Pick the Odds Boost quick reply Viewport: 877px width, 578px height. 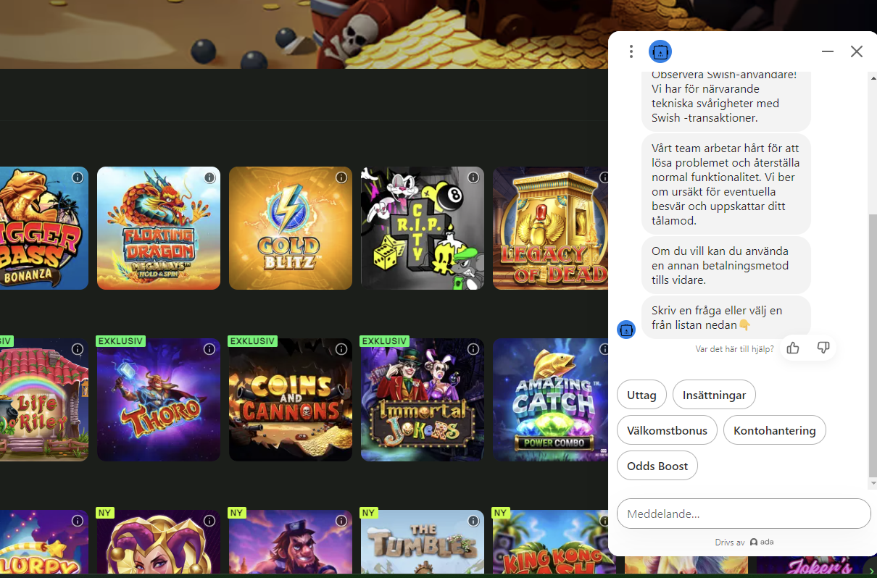click(x=657, y=466)
